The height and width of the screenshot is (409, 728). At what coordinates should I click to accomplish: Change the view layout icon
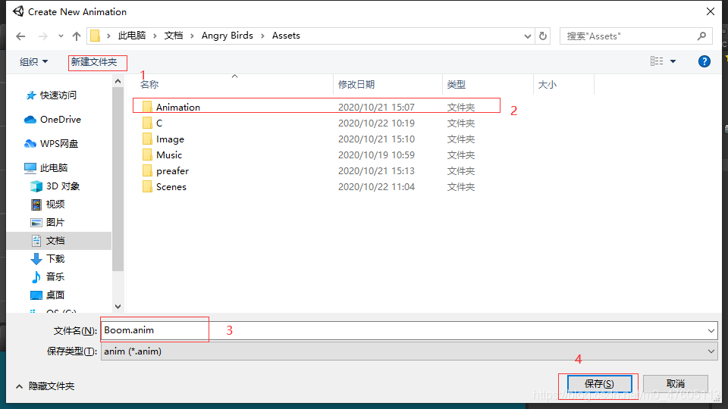[x=657, y=61]
